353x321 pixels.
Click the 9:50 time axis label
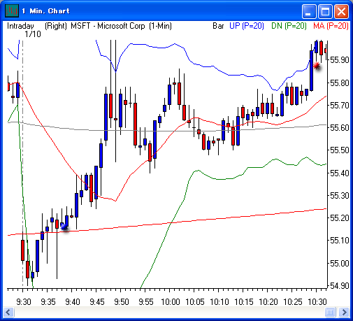pyautogui.click(x=122, y=302)
